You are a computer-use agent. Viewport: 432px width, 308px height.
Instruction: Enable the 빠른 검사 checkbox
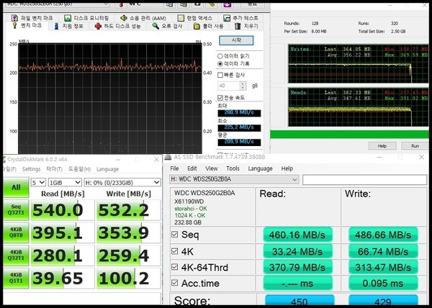tap(220, 75)
